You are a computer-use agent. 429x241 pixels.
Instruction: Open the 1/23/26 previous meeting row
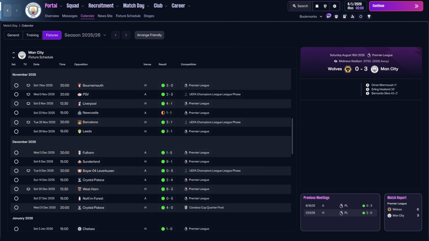[x=340, y=213]
